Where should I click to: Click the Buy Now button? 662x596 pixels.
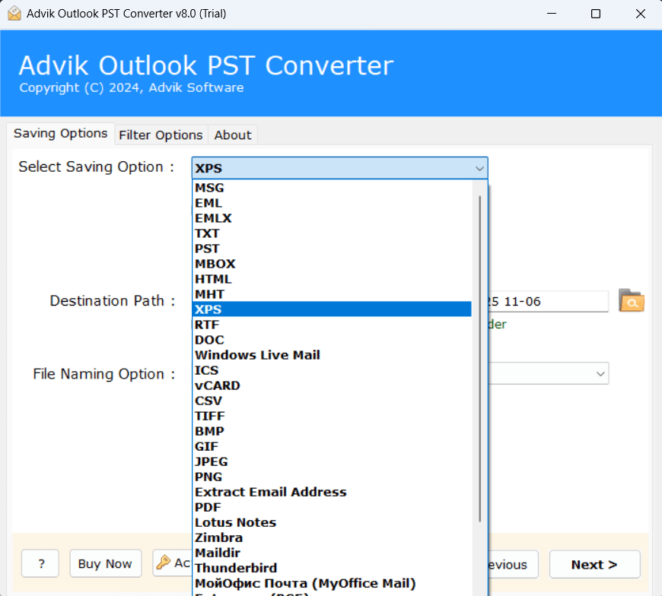[105, 563]
